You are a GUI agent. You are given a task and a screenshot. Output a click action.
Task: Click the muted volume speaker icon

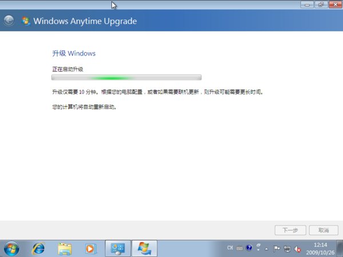point(297,249)
